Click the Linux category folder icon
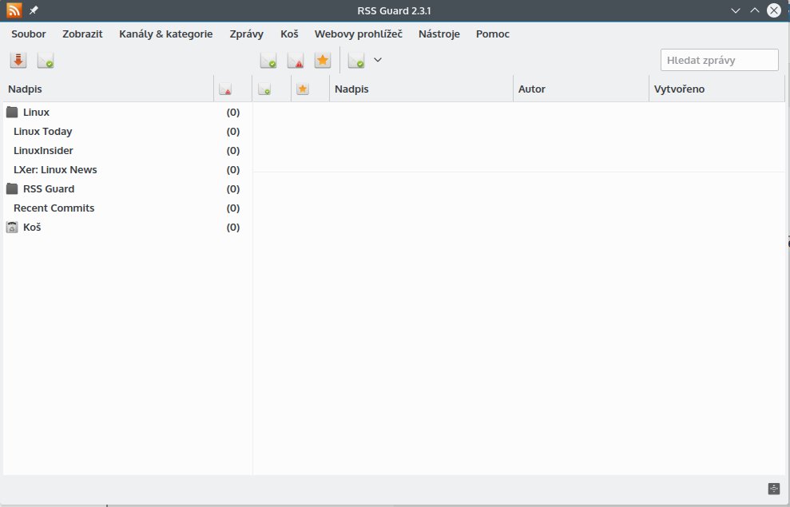This screenshot has width=790, height=507. click(x=12, y=113)
